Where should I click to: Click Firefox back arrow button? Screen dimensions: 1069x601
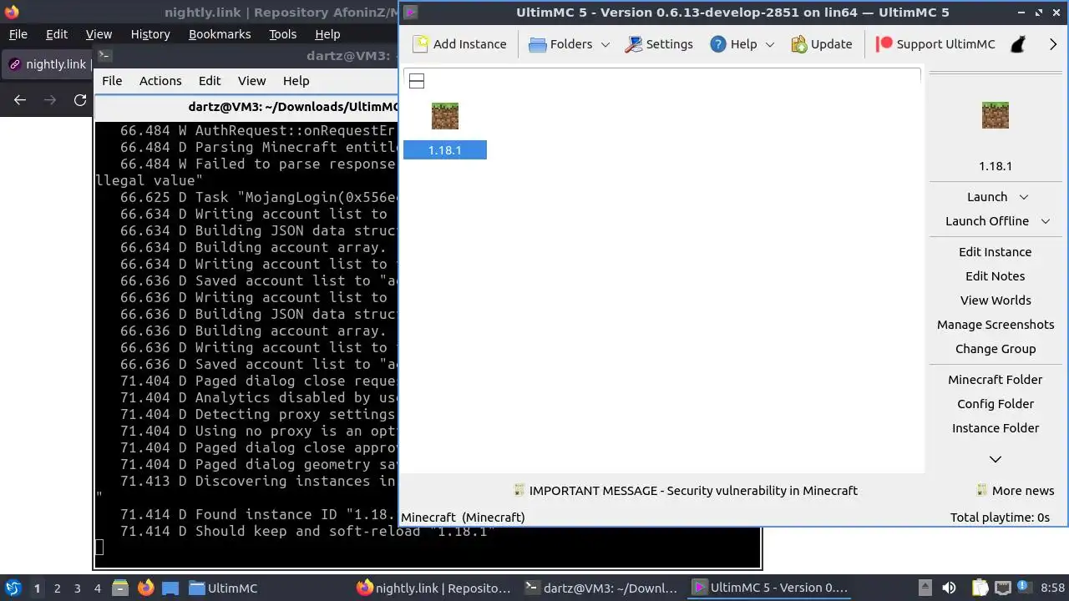20,100
